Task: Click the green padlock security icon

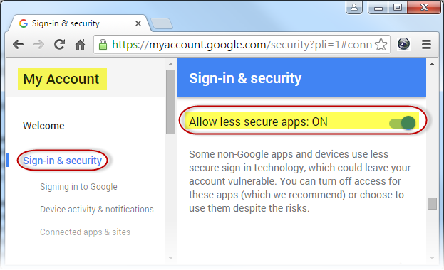Action: click(x=103, y=45)
